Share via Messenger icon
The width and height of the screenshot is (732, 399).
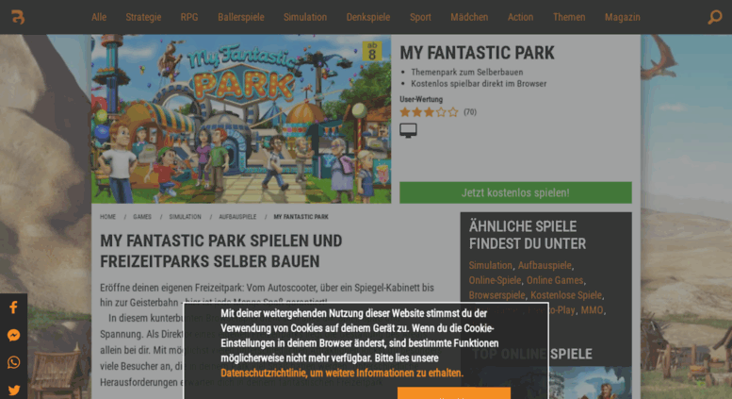(x=13, y=335)
